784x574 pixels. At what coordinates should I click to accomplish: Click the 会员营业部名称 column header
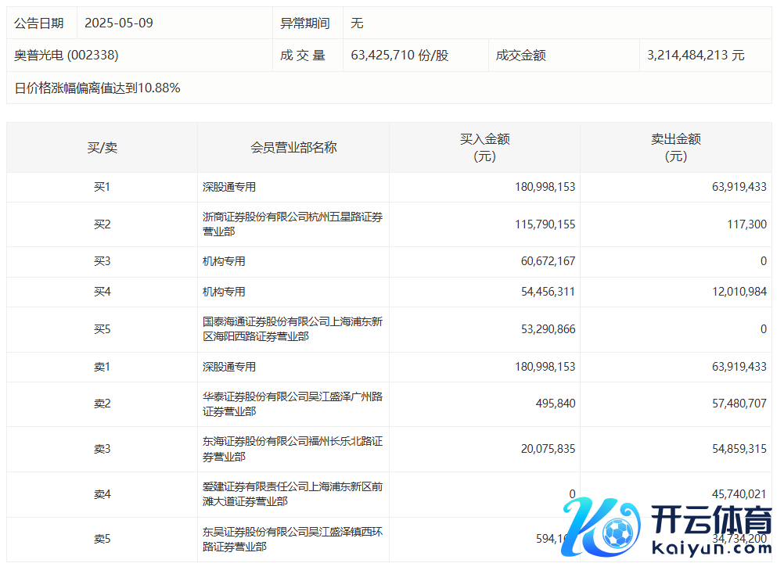[293, 147]
